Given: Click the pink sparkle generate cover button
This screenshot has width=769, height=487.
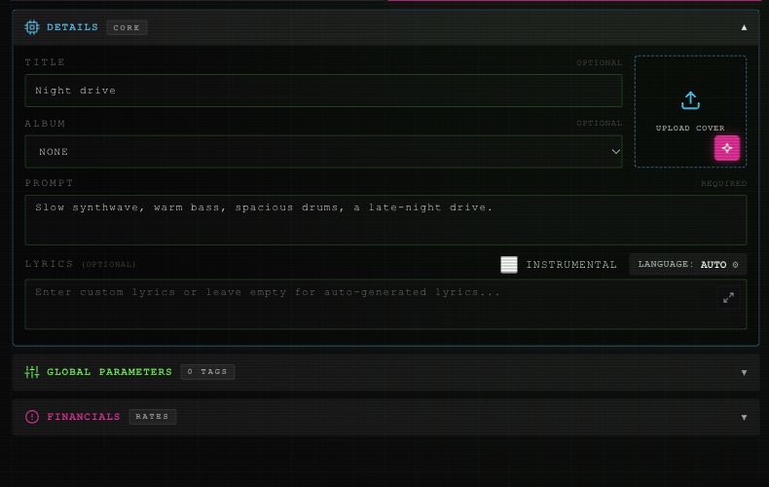Looking at the screenshot, I should [727, 148].
